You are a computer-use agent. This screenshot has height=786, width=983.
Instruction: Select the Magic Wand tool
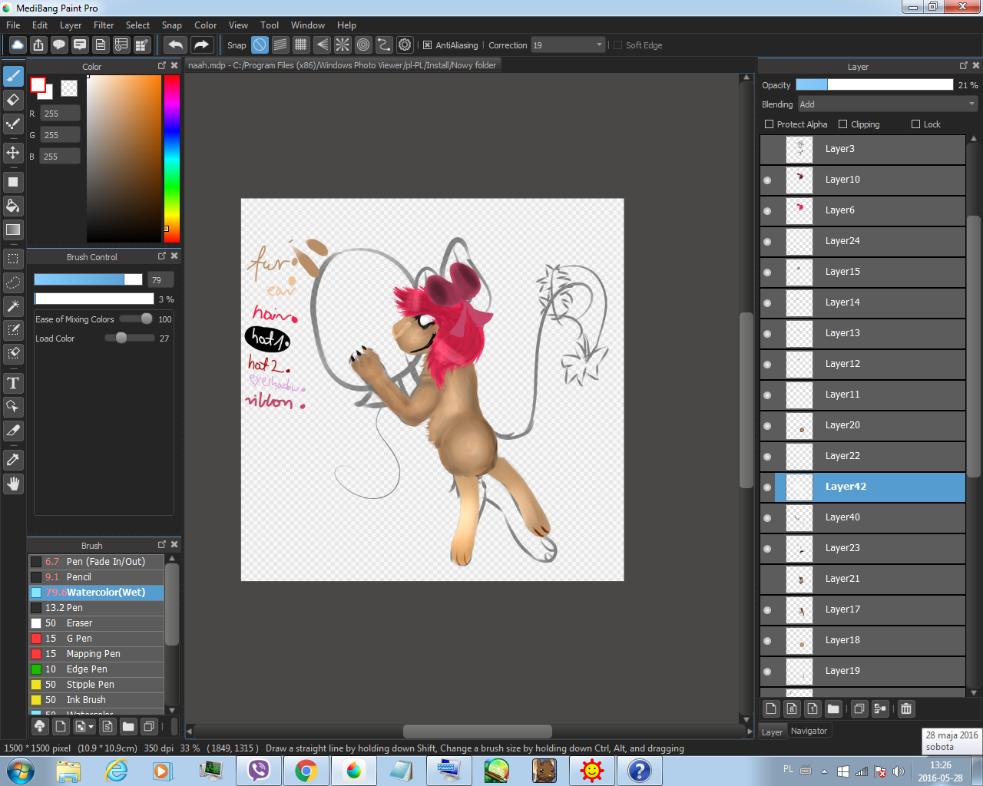tap(13, 306)
